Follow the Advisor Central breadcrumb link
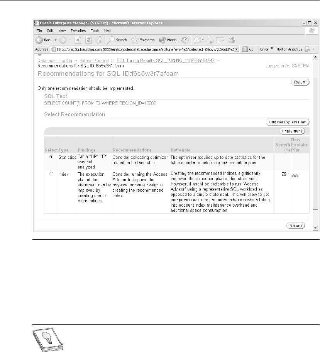The width and height of the screenshot is (320, 352). click(94, 61)
